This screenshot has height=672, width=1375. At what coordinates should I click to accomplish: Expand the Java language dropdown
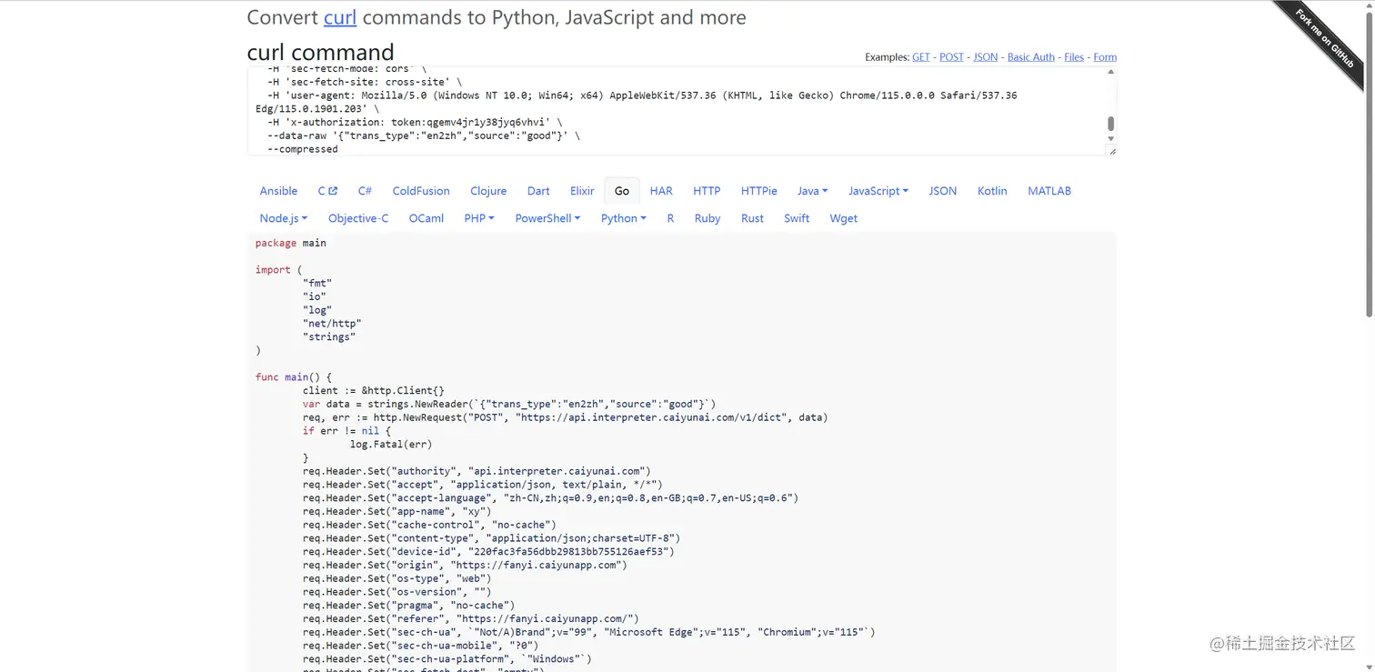[x=812, y=191]
